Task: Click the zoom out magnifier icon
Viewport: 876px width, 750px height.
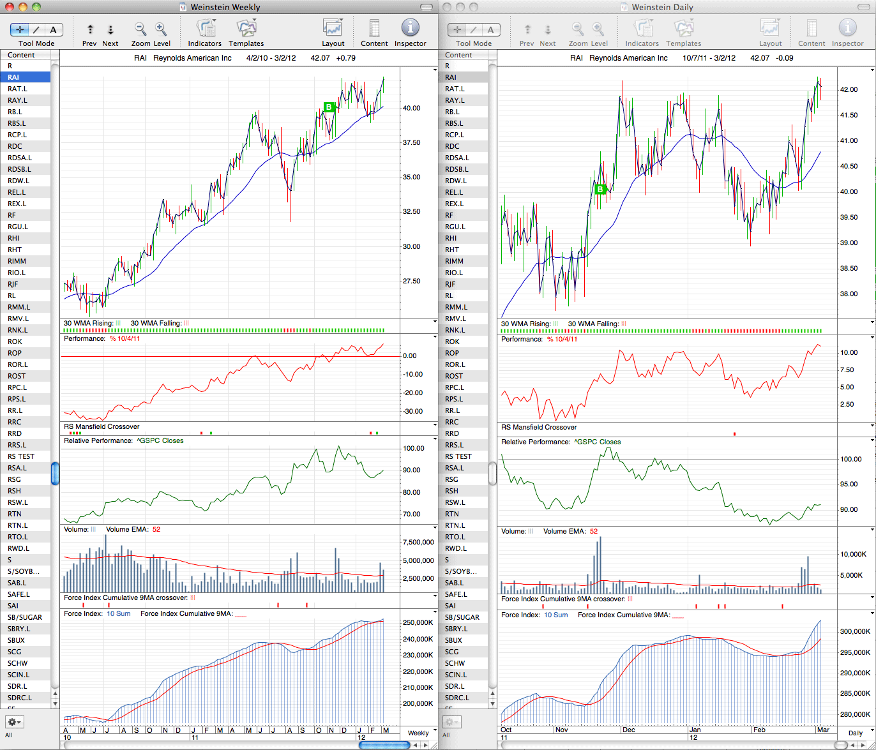Action: click(140, 29)
